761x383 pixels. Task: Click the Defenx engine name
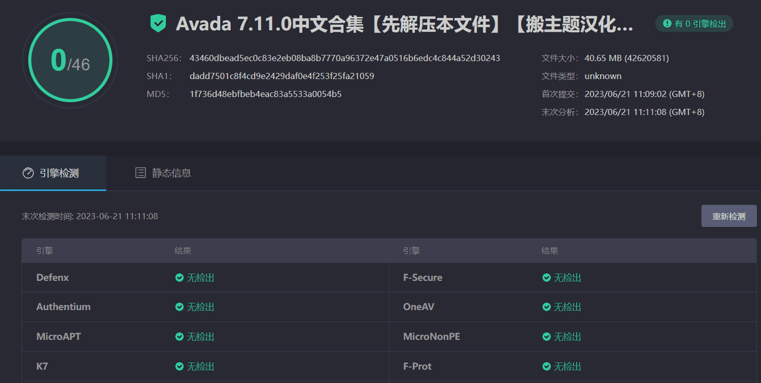tap(52, 278)
